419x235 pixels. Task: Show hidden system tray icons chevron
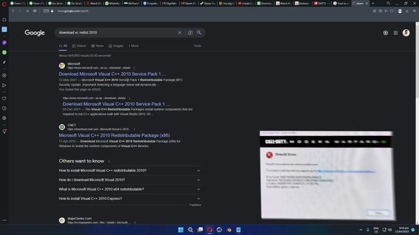click(361, 230)
